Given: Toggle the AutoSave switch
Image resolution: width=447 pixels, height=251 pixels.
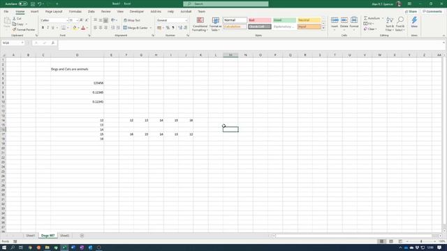Looking at the screenshot, I should (x=22, y=4).
